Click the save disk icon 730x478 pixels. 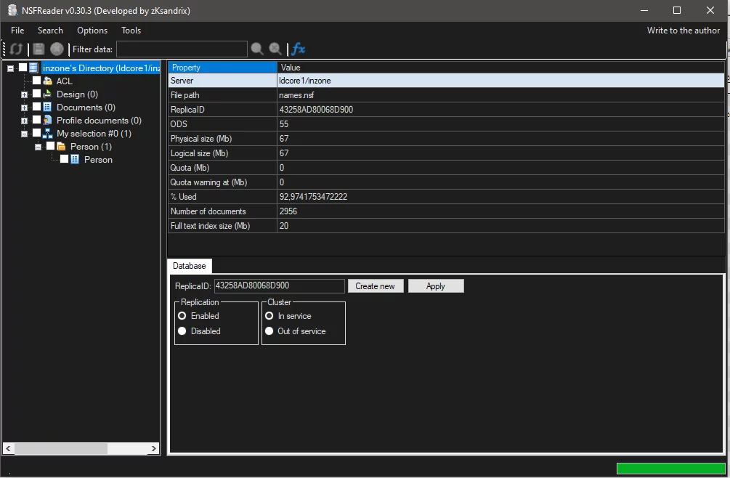[x=38, y=49]
